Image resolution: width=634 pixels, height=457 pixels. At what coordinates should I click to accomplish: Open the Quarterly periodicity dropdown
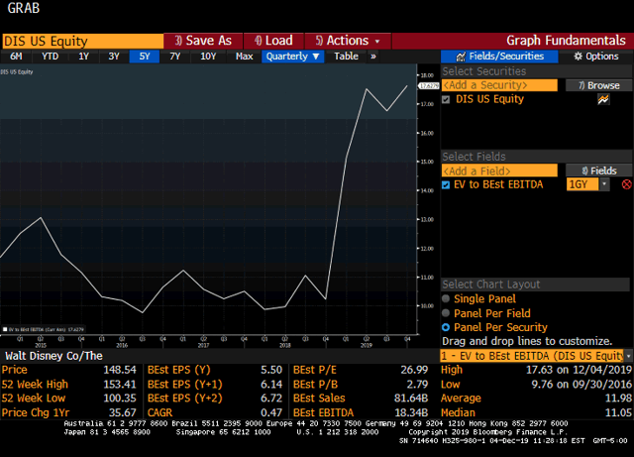click(293, 57)
